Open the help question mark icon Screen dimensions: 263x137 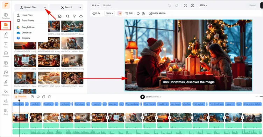pos(192,5)
